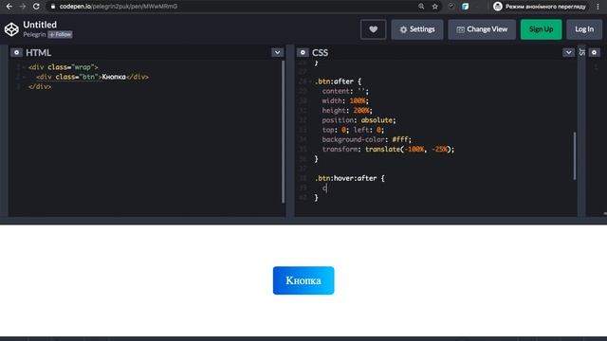Open JS editor settings gear
The width and height of the screenshot is (607, 341).
pos(595,53)
